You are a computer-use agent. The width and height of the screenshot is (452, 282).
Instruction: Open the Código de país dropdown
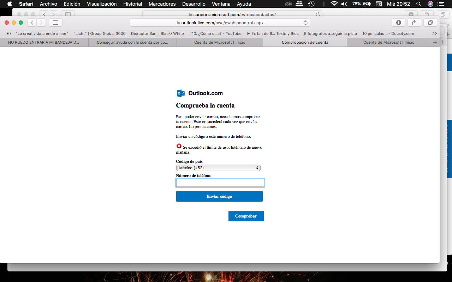pyautogui.click(x=218, y=168)
